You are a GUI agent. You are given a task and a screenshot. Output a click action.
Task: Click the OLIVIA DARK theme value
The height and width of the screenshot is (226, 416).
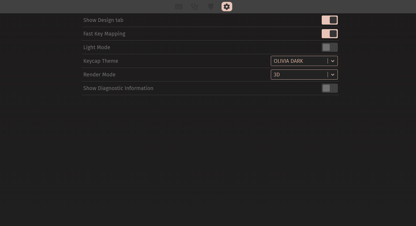pyautogui.click(x=288, y=61)
